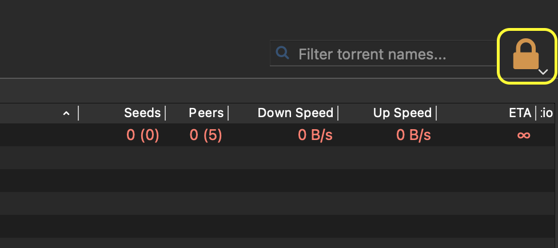Image resolution: width=558 pixels, height=248 pixels.
Task: Open the dropdown chevron beside the lock
Action: pos(544,71)
